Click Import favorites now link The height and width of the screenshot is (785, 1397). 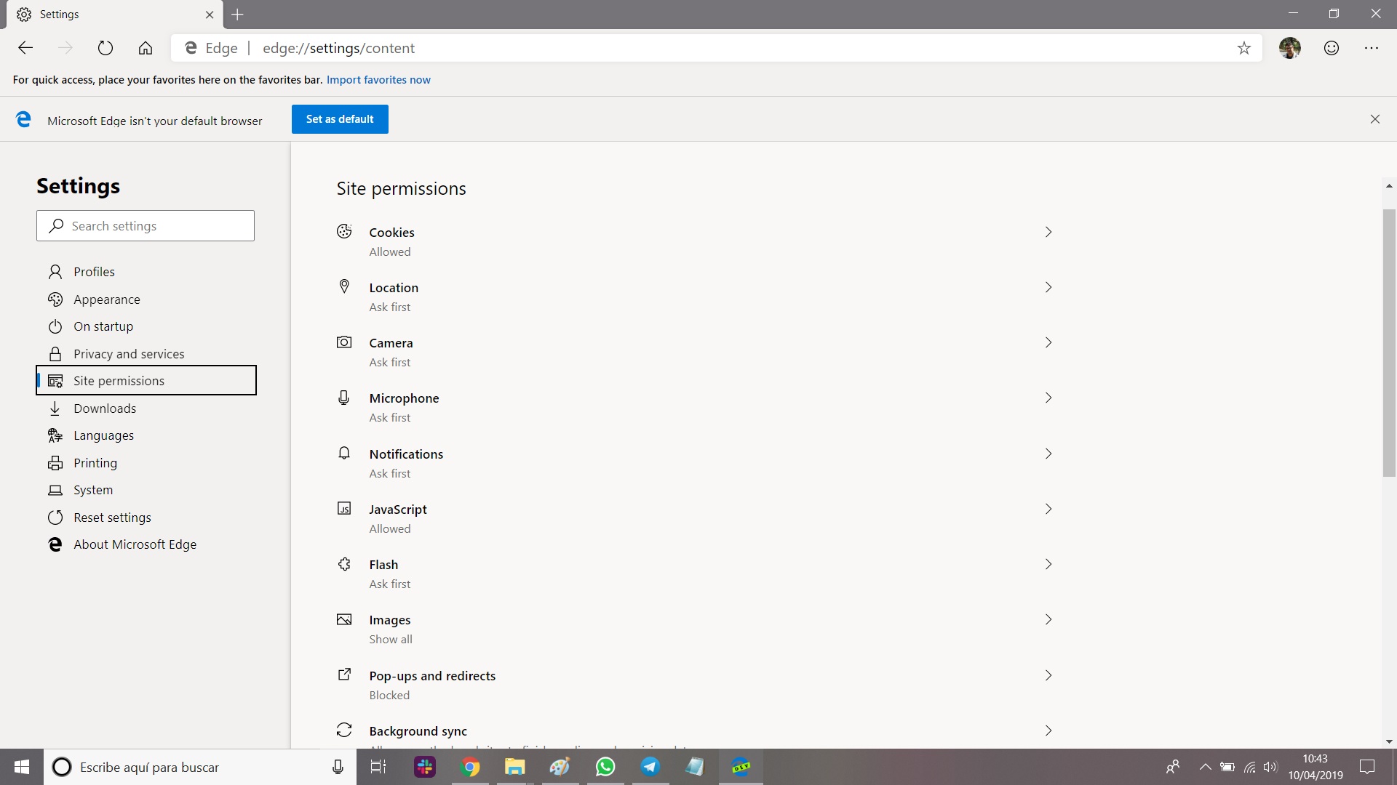[378, 80]
